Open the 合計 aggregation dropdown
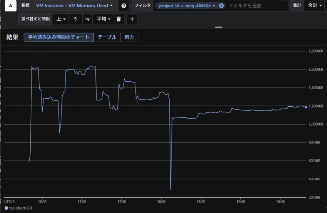Viewport: 327px width, 213px height. tap(315, 6)
